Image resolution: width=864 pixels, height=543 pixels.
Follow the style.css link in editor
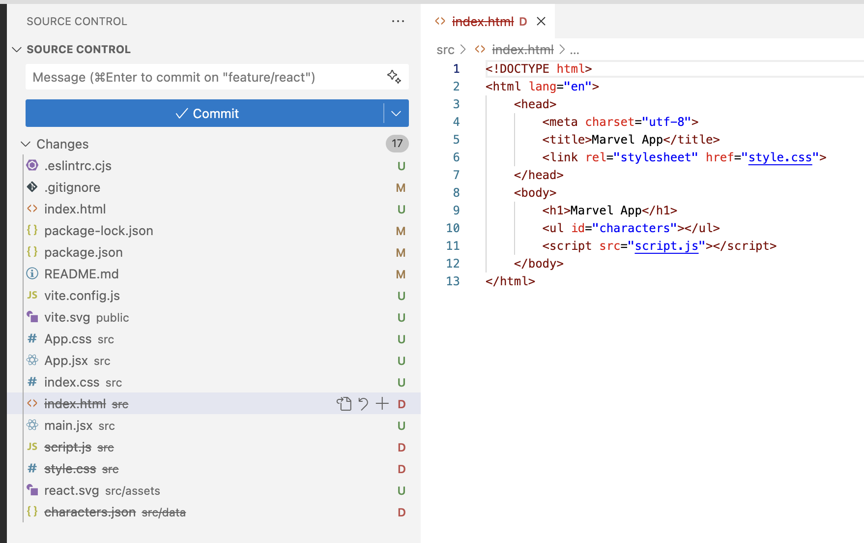[780, 157]
